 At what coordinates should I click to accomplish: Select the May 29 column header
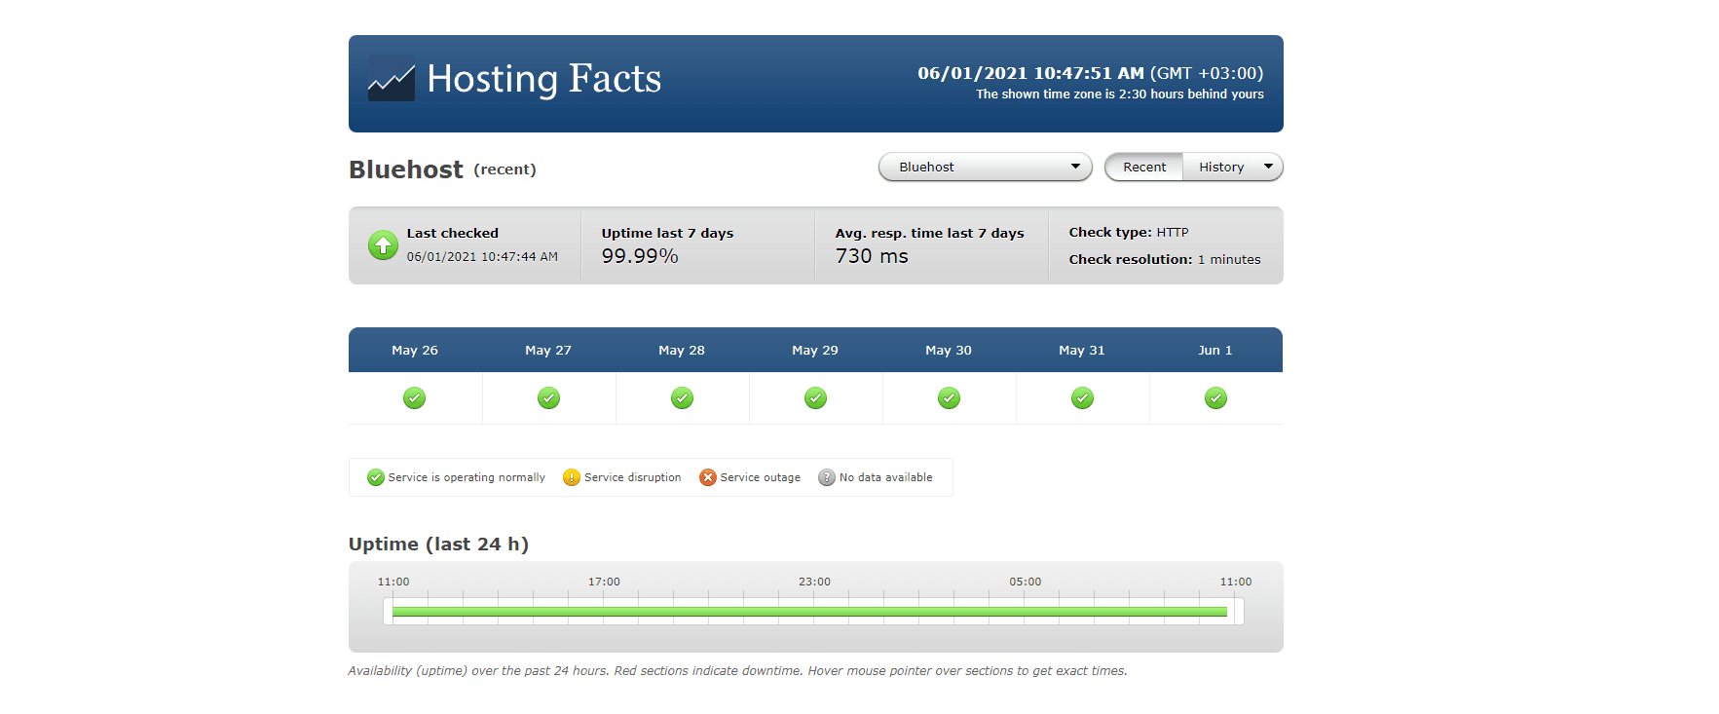[x=815, y=350]
